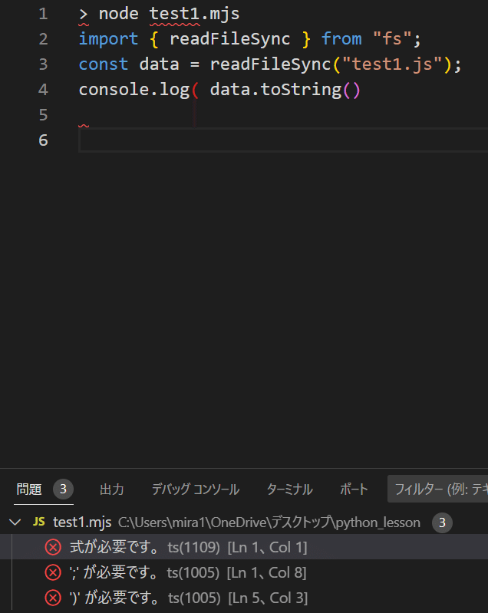The height and width of the screenshot is (613, 488).
Task: Click the count badge 3 on test1.mjs row
Action: pyautogui.click(x=442, y=522)
